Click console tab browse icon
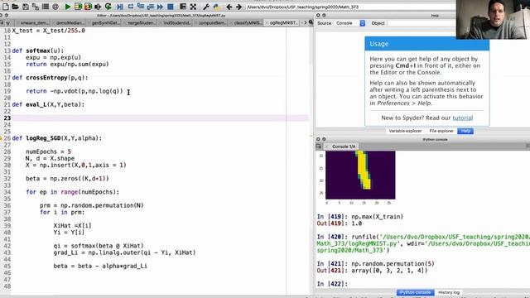Image resolution: width=530 pixels, height=298 pixels. (318, 147)
